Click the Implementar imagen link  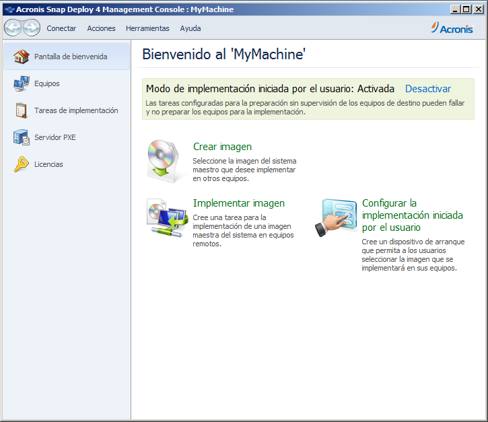239,203
